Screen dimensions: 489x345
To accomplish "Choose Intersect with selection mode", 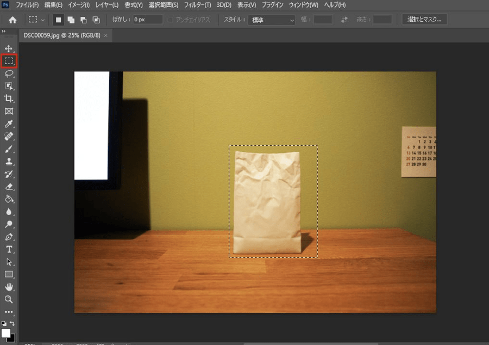I will 96,20.
